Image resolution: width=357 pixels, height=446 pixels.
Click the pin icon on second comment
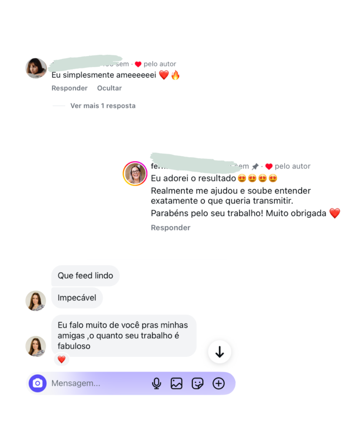coord(255,166)
